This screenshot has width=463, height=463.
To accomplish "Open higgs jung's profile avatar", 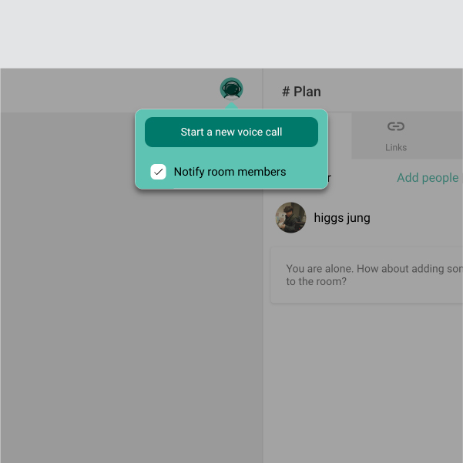I will click(290, 217).
